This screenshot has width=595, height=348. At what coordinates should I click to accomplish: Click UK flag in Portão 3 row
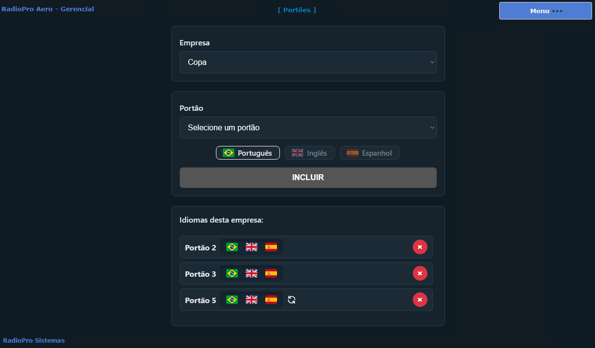click(x=252, y=273)
